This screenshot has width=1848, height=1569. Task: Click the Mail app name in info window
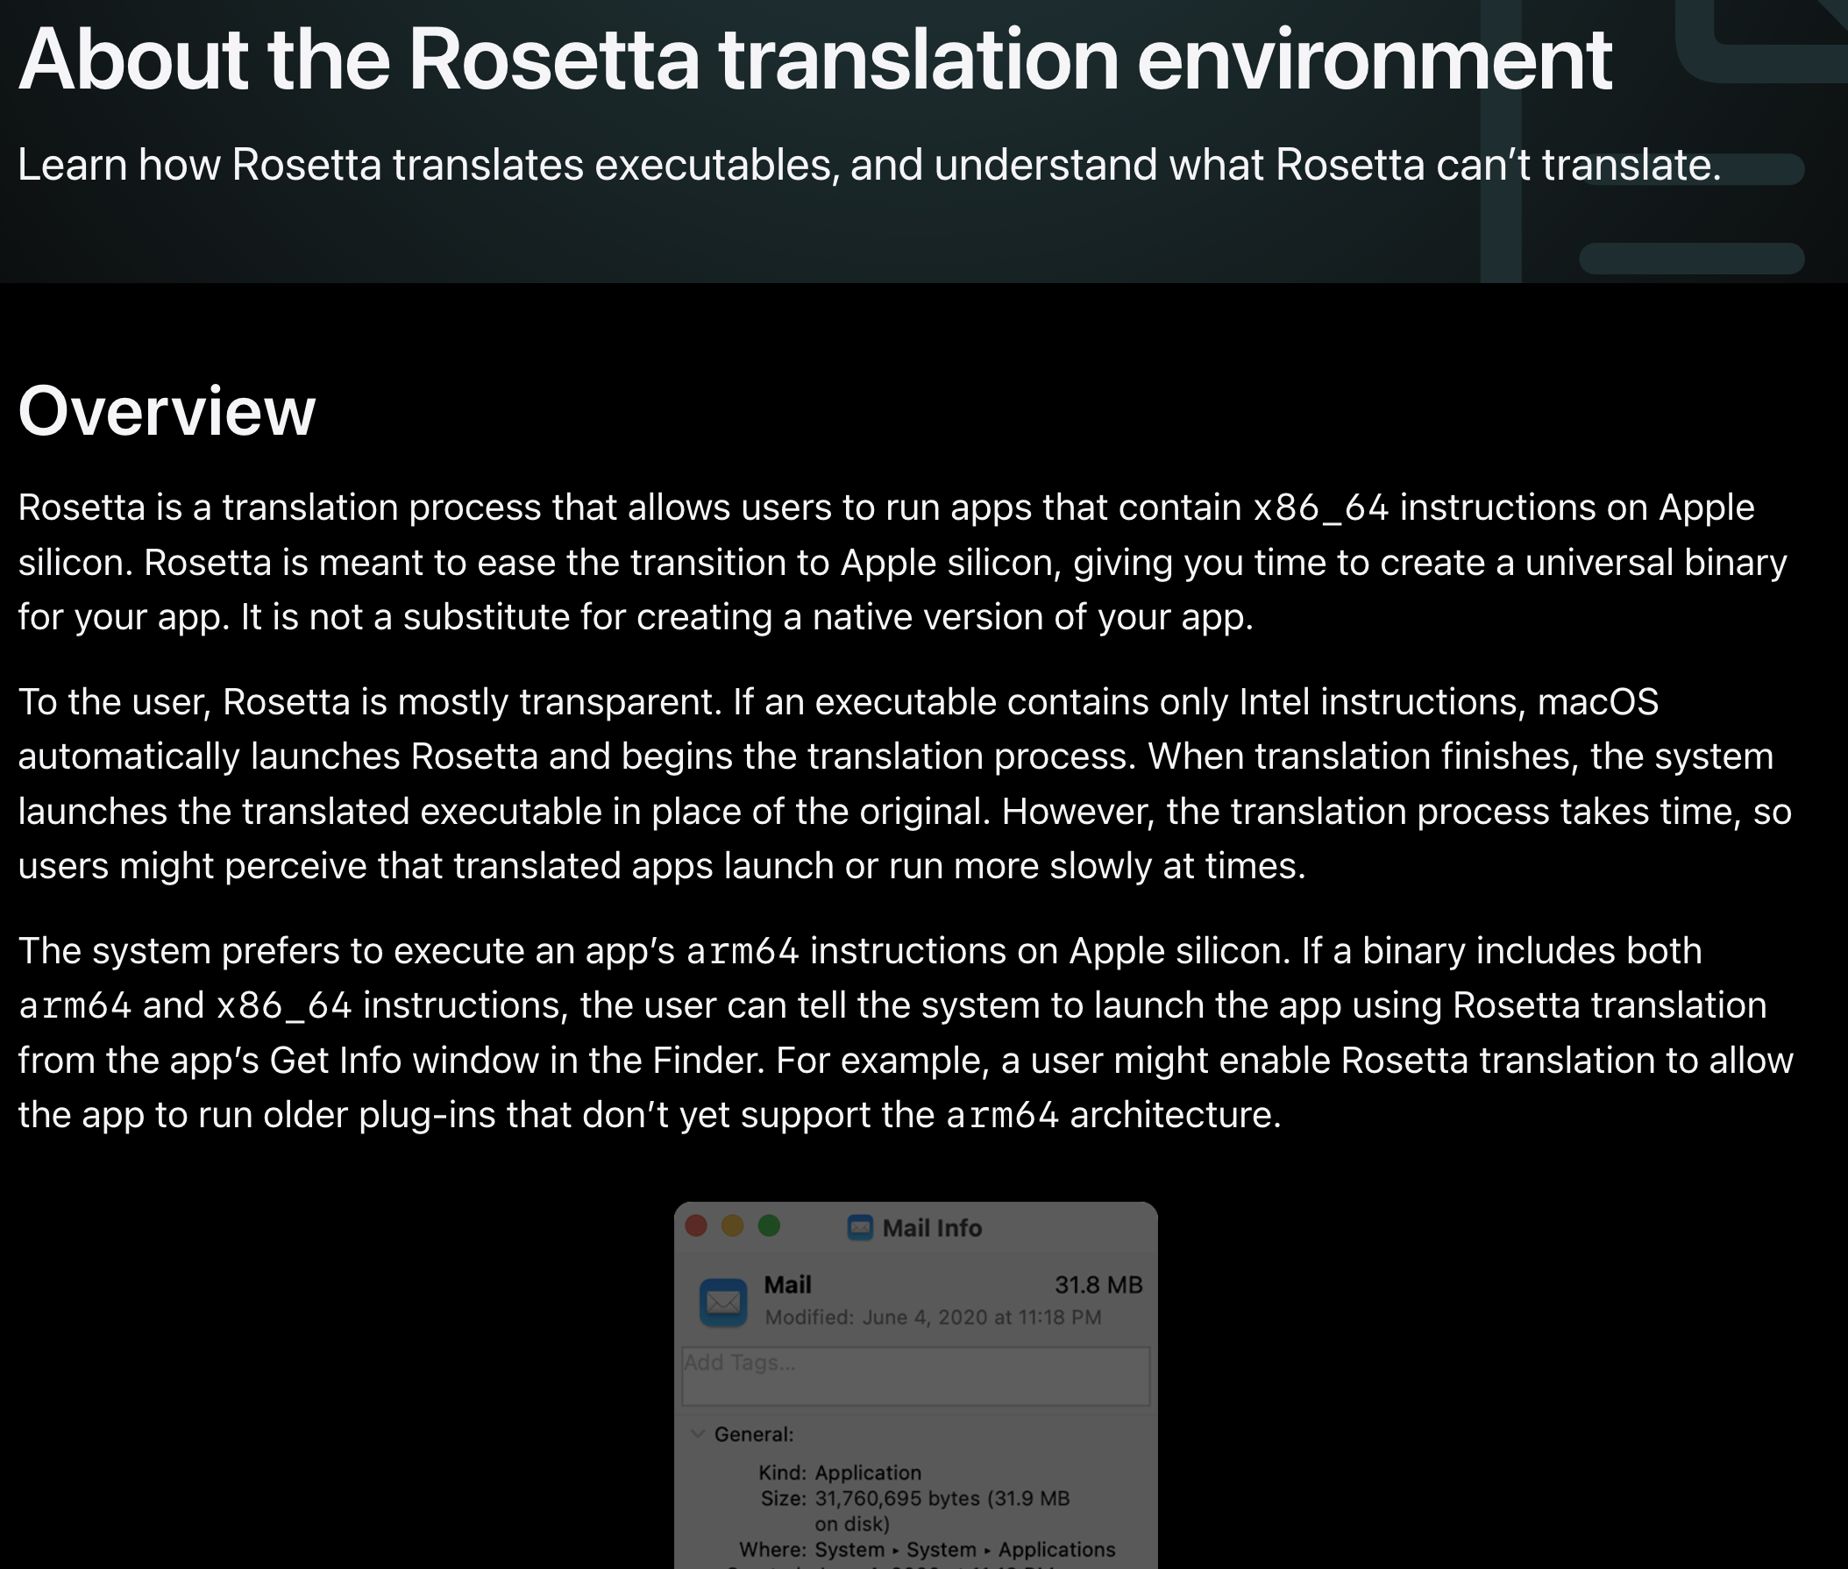tap(787, 1284)
